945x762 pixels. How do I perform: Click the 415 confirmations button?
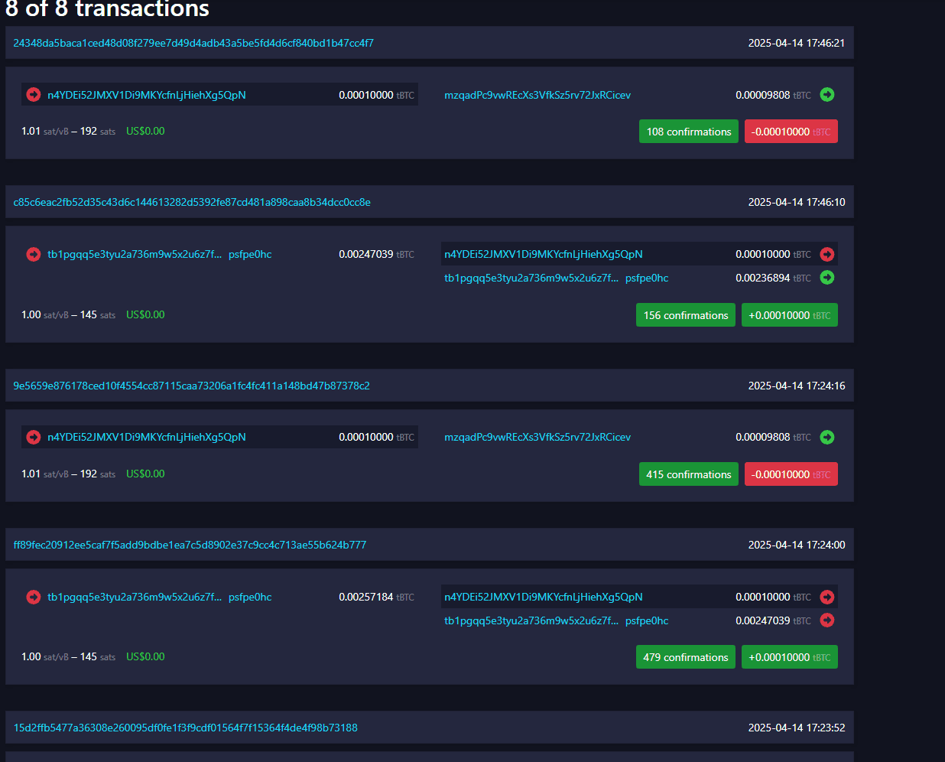[x=689, y=474]
